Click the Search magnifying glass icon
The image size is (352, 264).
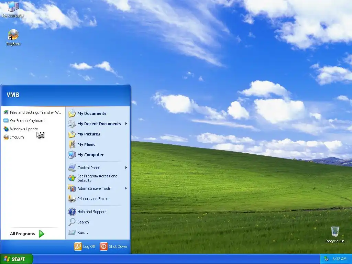pyautogui.click(x=72, y=222)
